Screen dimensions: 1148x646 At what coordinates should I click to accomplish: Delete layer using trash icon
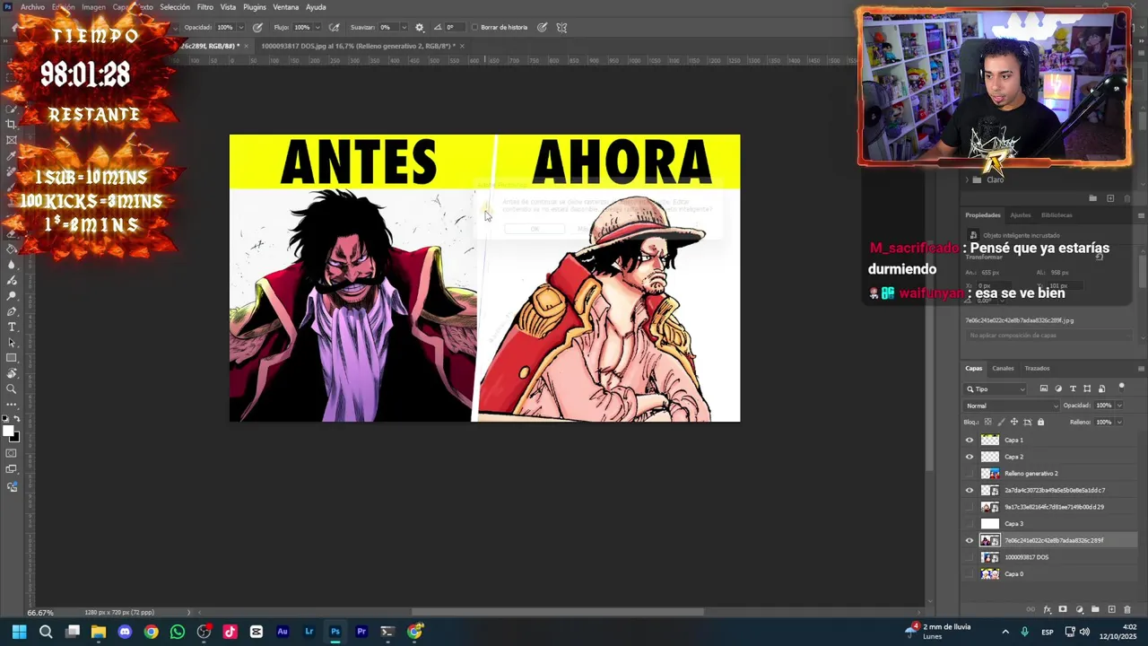pos(1127,610)
